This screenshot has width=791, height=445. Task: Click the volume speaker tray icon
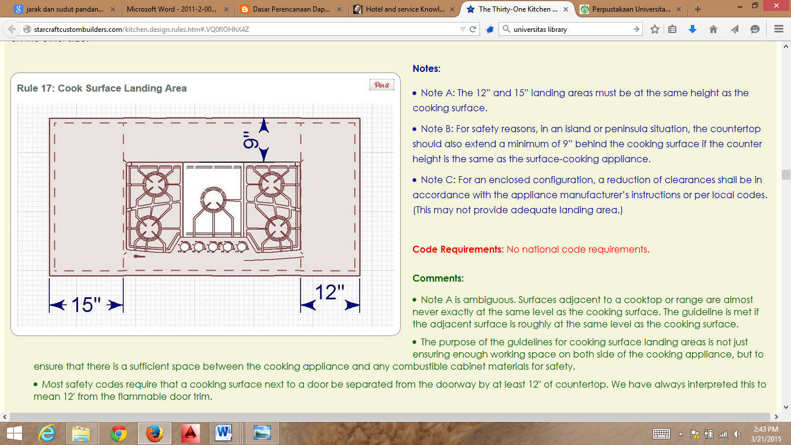click(737, 433)
